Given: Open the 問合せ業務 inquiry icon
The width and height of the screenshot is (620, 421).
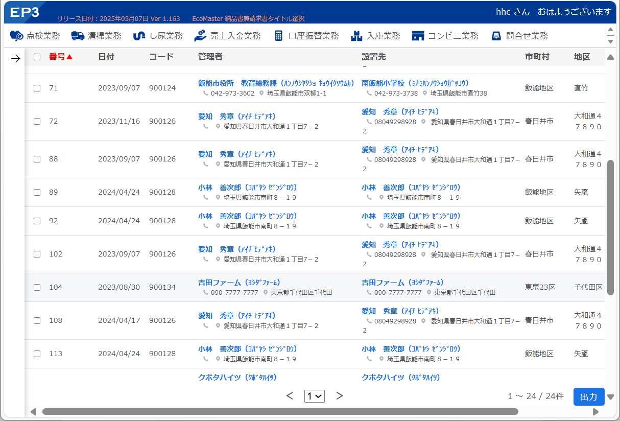Looking at the screenshot, I should [496, 36].
